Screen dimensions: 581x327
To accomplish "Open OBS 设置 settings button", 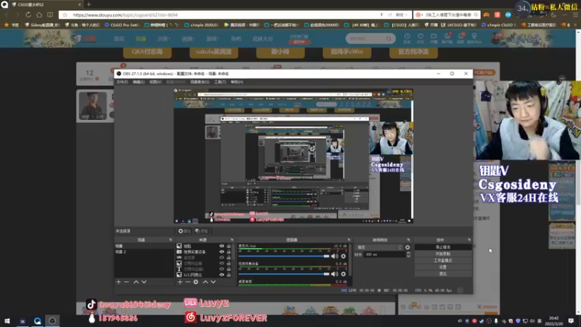I will coord(443,267).
